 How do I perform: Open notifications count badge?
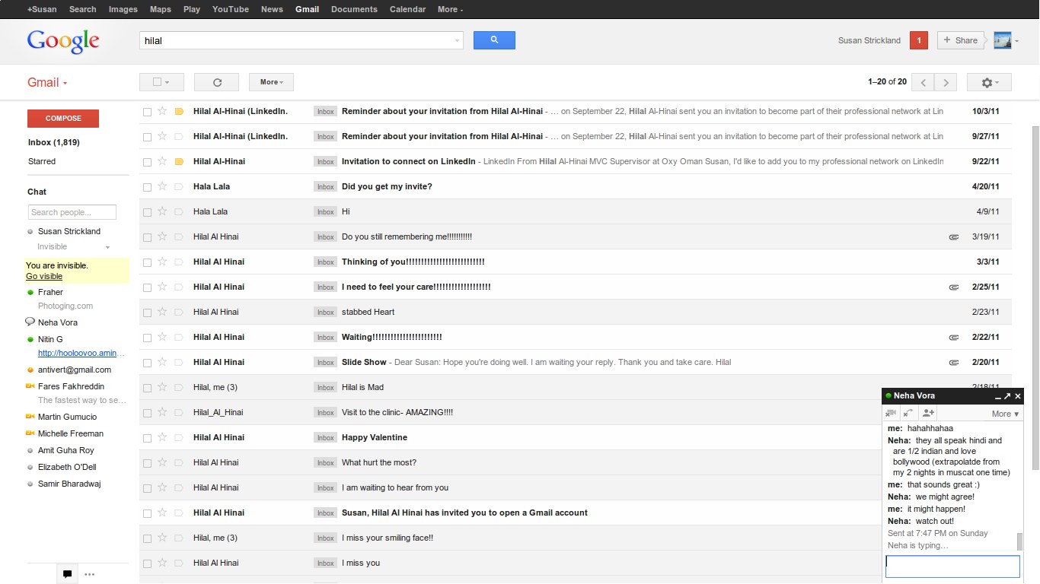(x=919, y=40)
